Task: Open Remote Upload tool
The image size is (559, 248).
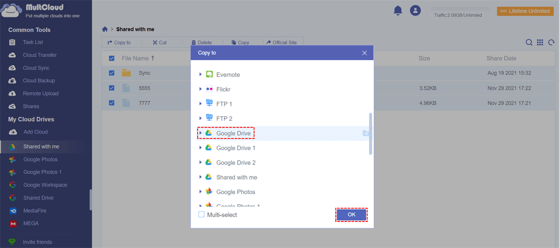Action: [41, 93]
